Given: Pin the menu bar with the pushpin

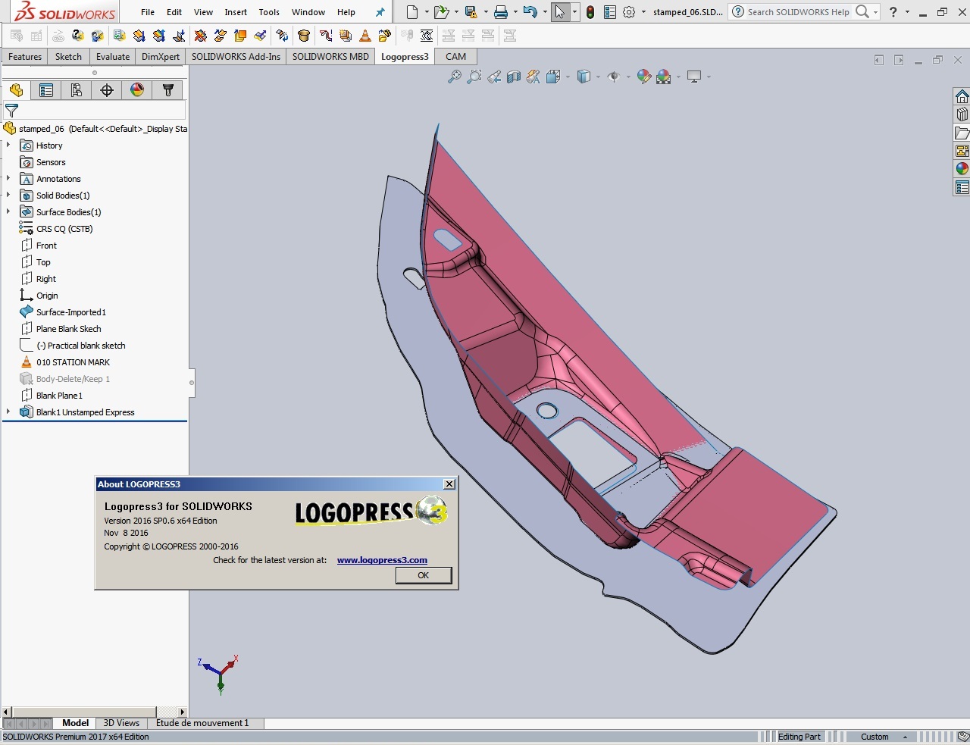Looking at the screenshot, I should click(380, 12).
